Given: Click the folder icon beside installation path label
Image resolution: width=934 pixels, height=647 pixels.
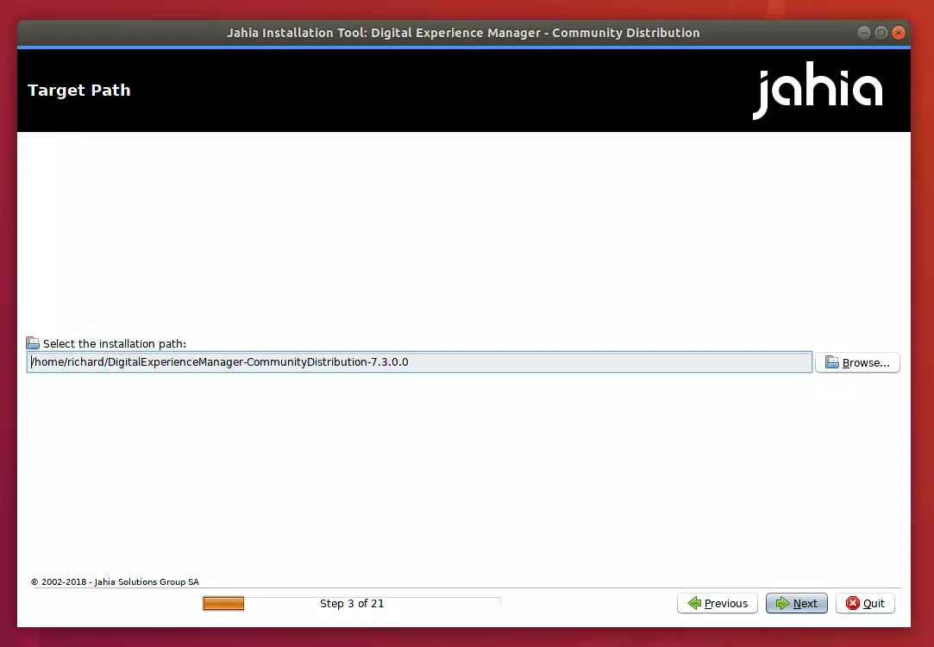Looking at the screenshot, I should (33, 343).
